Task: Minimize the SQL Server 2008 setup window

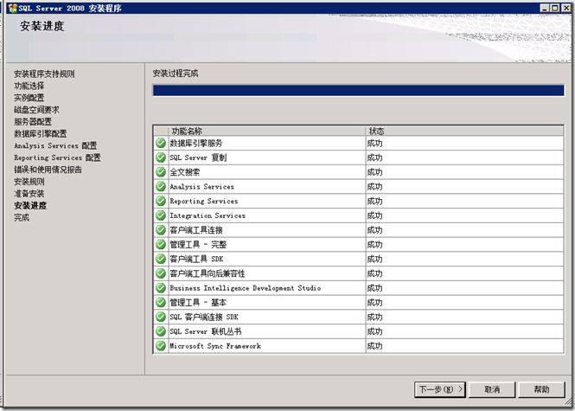Action: 545,8
